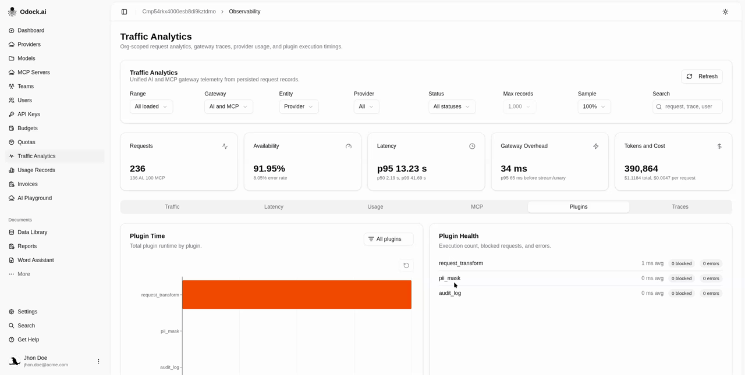This screenshot has width=745, height=375.
Task: Click the Get Help icon
Action: (x=11, y=340)
